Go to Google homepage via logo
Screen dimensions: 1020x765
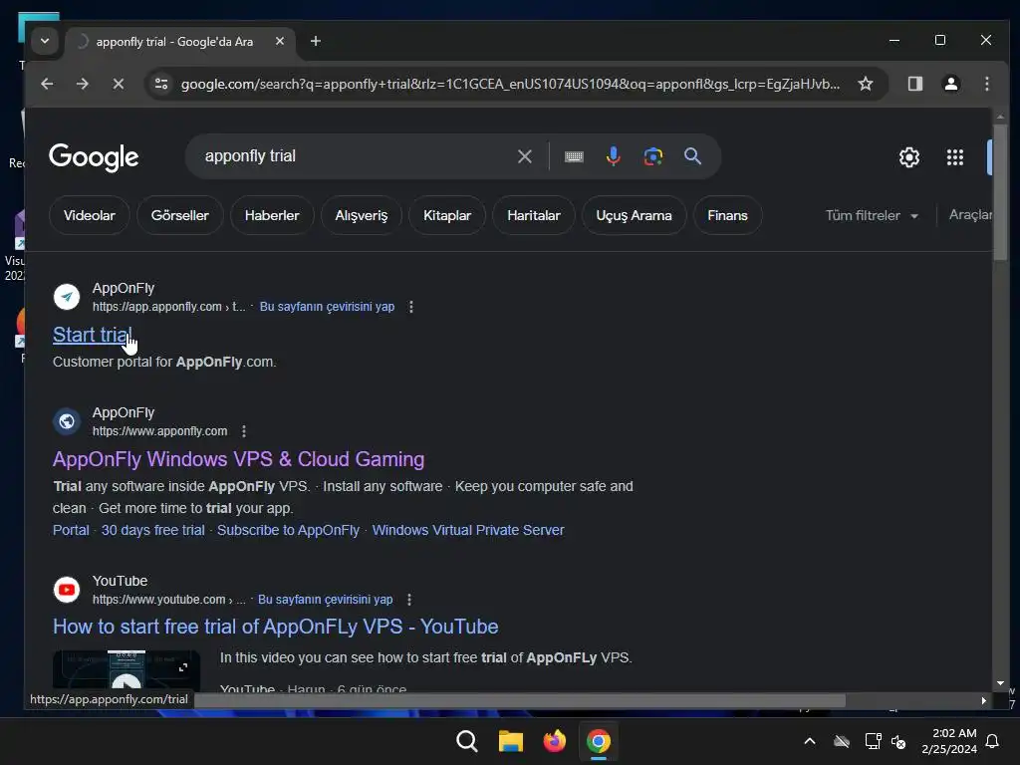click(94, 156)
